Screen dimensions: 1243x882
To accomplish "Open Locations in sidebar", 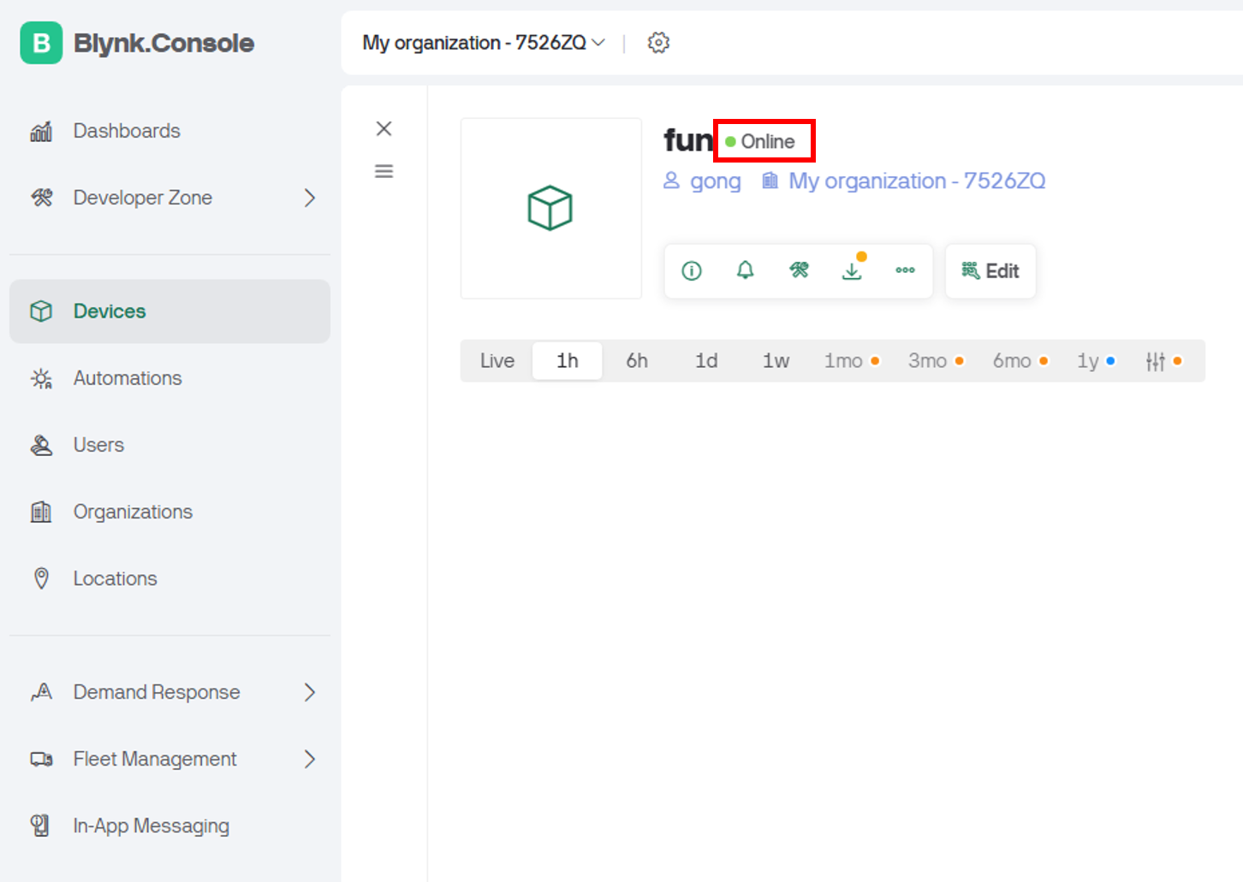I will pyautogui.click(x=170, y=578).
